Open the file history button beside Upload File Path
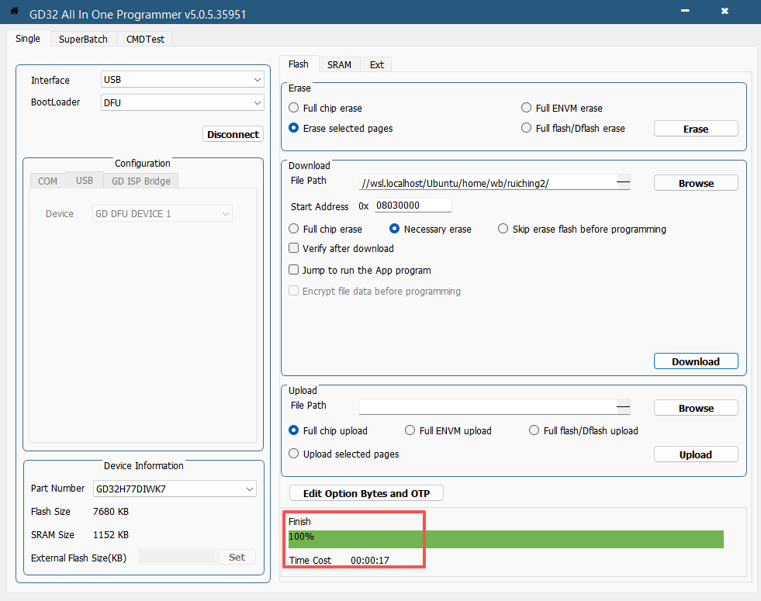 tap(623, 407)
